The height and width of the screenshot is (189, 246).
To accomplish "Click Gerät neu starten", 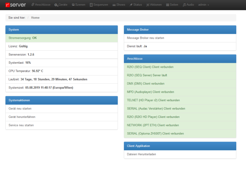I will pyautogui.click(x=20, y=109).
